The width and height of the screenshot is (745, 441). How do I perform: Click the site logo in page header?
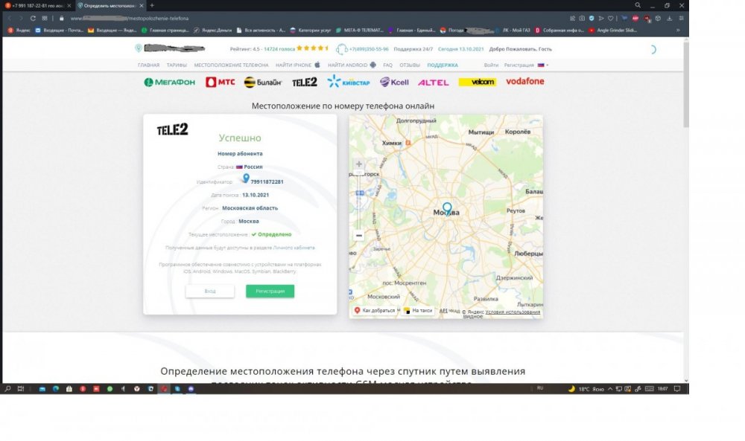click(x=170, y=48)
